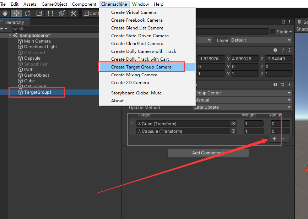This screenshot has height=219, width=308.
Task: Open the Tag dropdown beside Layer
Action: pyautogui.click(x=204, y=40)
